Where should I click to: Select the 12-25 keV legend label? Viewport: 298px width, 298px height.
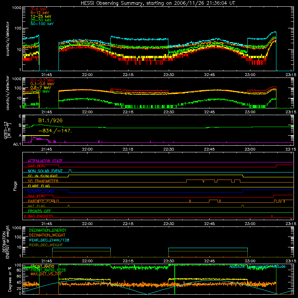[x=41, y=16]
